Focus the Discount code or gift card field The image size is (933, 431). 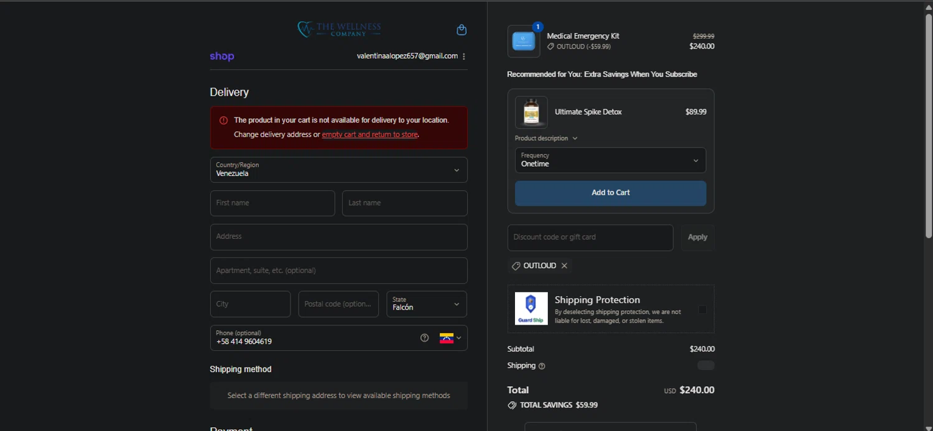(x=590, y=238)
